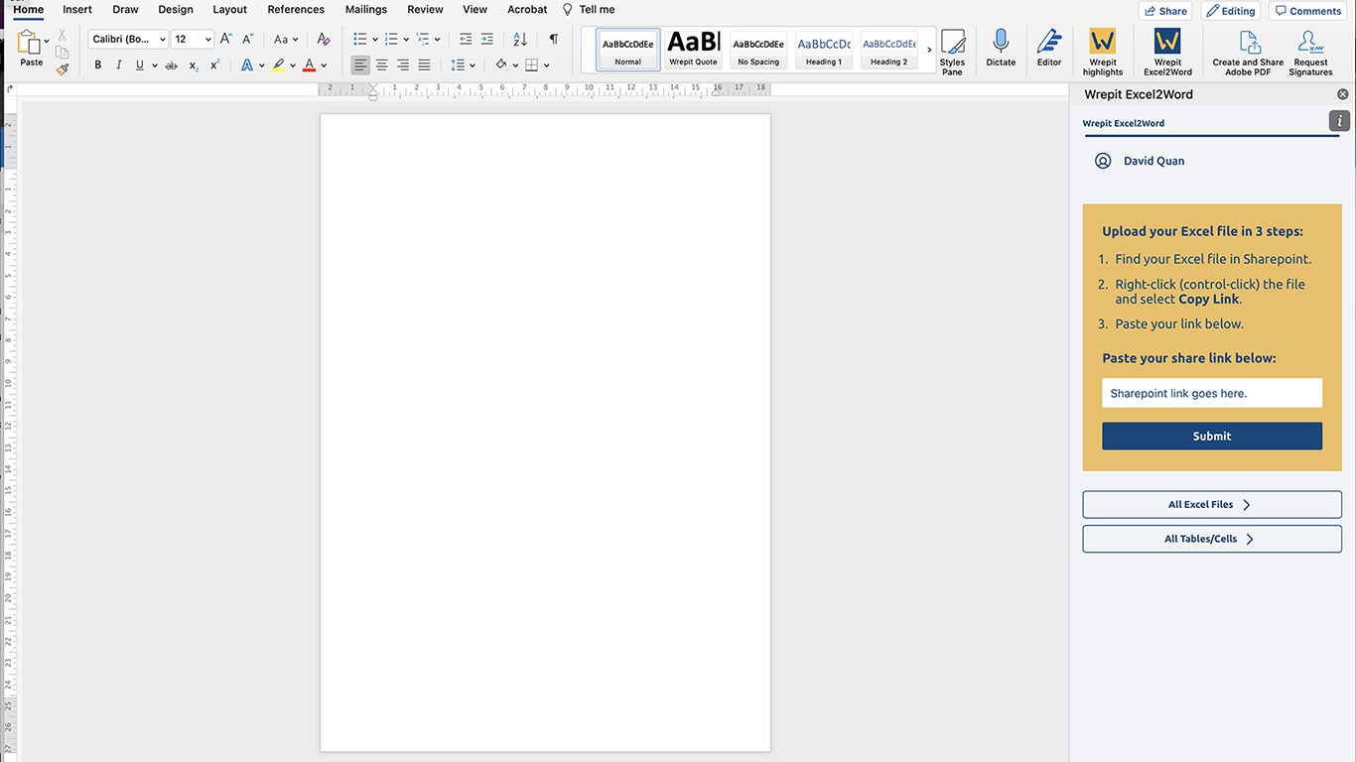1356x762 pixels.
Task: Toggle Bold formatting
Action: [x=97, y=65]
